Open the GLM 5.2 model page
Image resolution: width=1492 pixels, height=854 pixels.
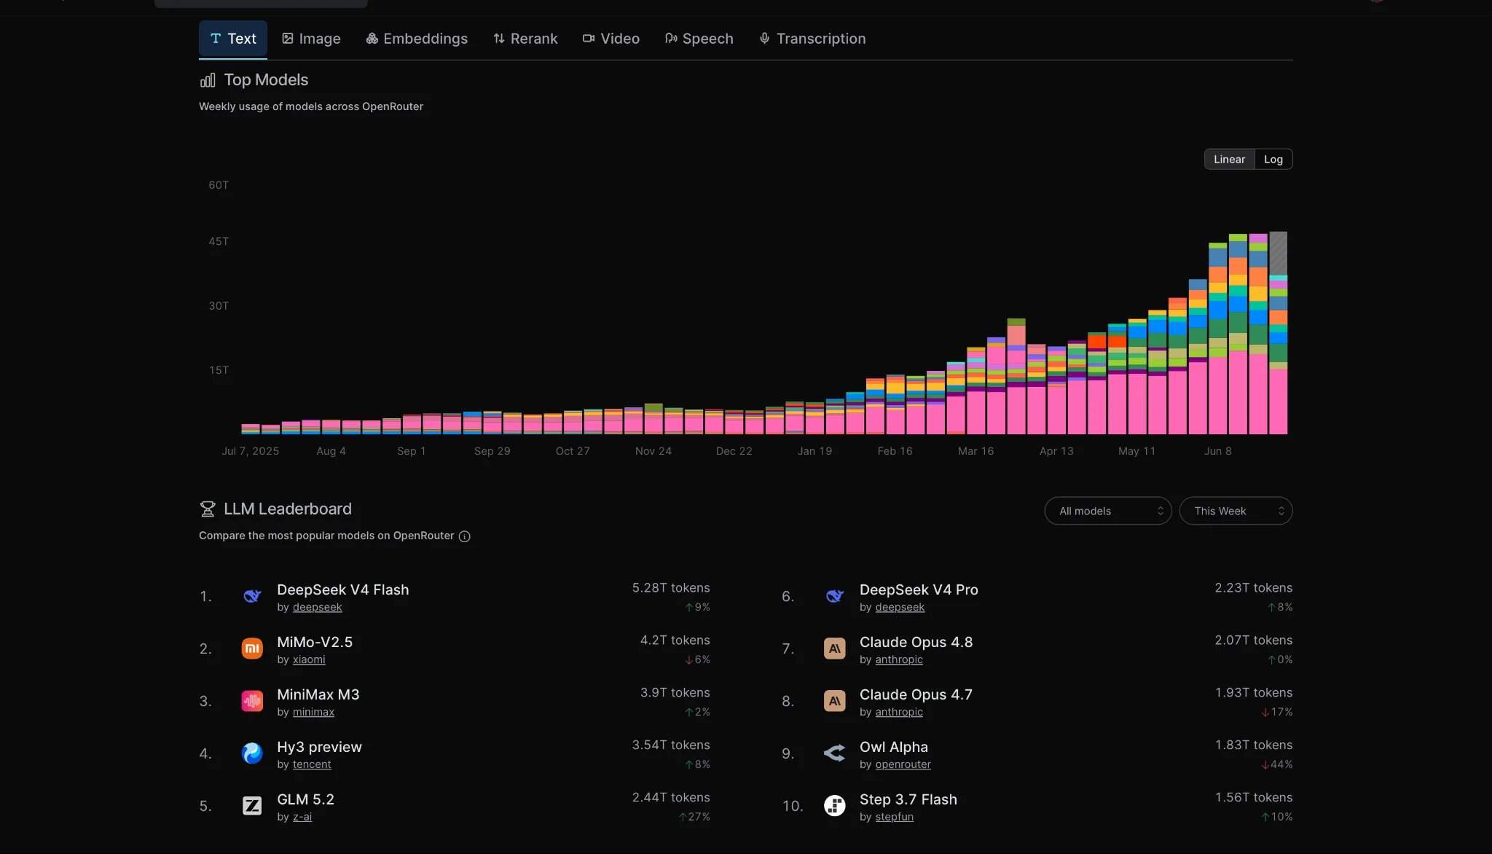click(x=305, y=799)
